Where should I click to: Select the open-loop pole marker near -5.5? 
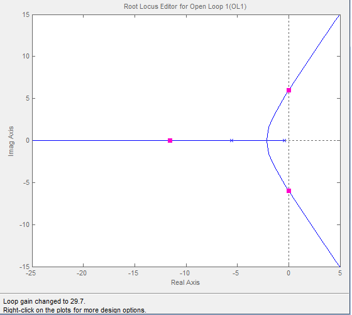point(232,141)
